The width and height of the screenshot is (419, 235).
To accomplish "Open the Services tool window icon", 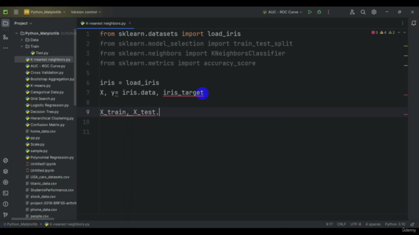I will pos(5,182).
